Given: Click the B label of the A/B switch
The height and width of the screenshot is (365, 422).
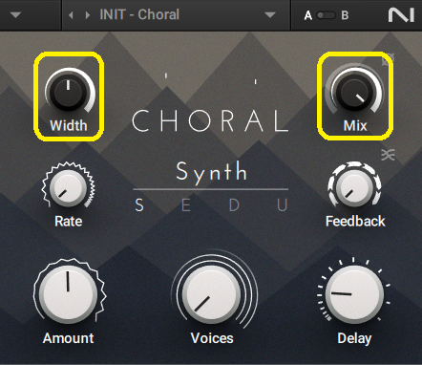Looking at the screenshot, I should 345,15.
